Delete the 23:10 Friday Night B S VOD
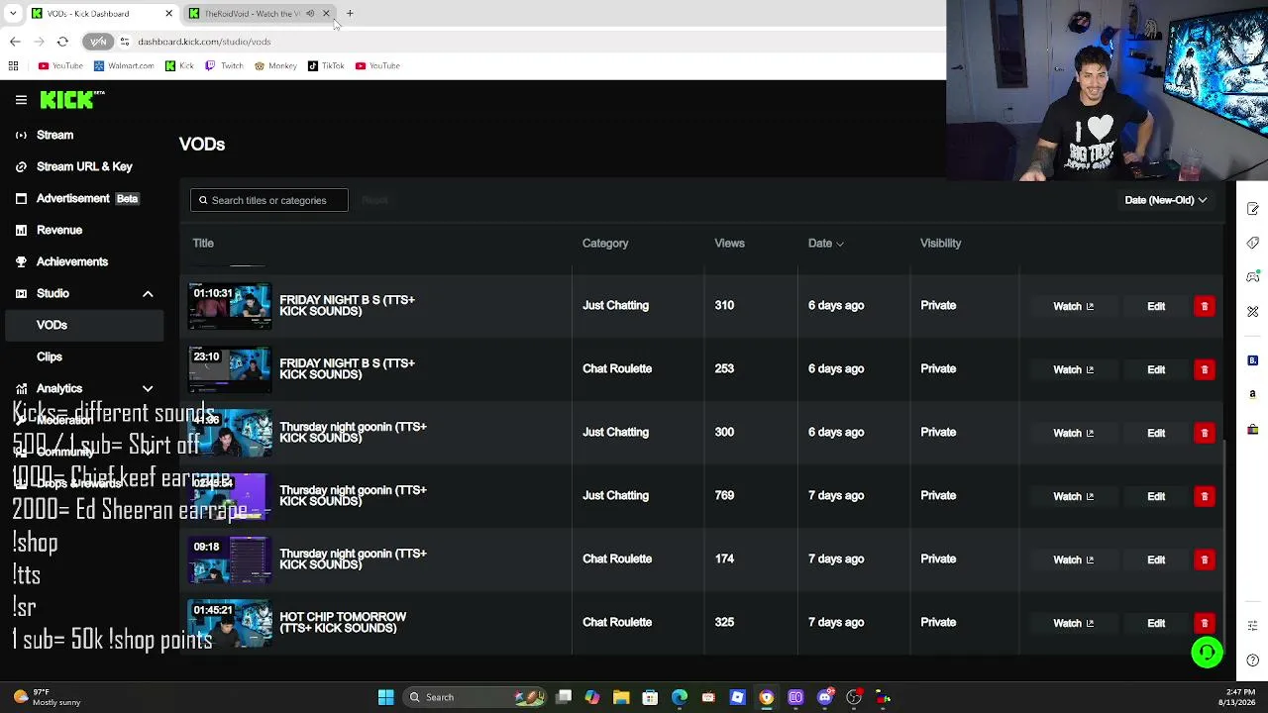The image size is (1268, 713). tap(1205, 369)
